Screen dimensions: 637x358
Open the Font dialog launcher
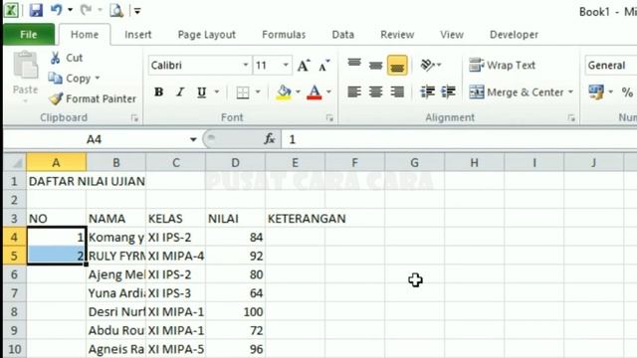[329, 118]
